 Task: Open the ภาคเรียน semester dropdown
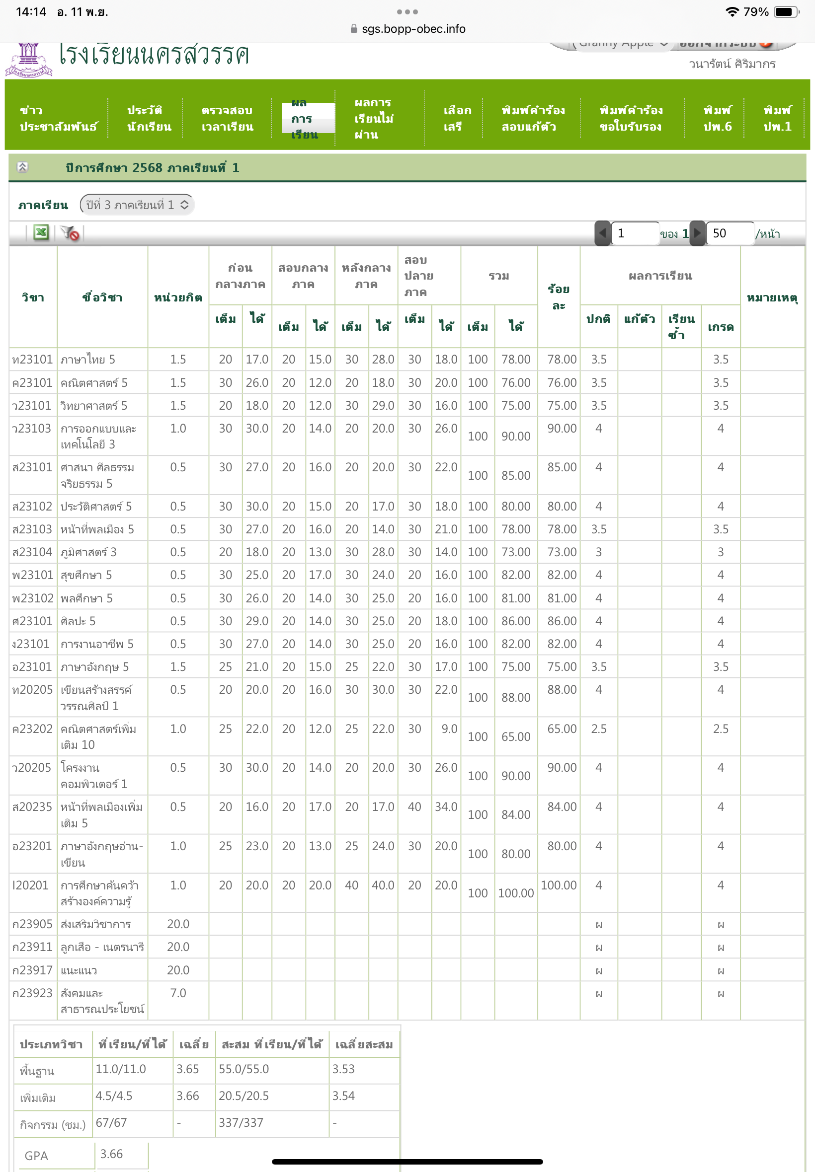[x=137, y=205]
